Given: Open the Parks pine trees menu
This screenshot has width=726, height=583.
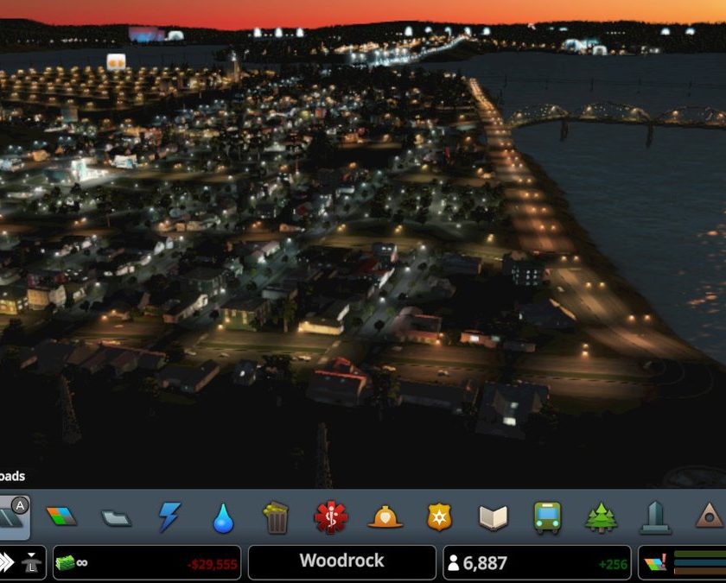Looking at the screenshot, I should tap(601, 517).
